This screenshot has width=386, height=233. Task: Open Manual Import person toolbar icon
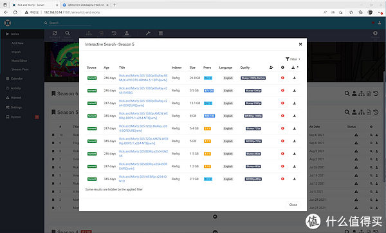127,33
